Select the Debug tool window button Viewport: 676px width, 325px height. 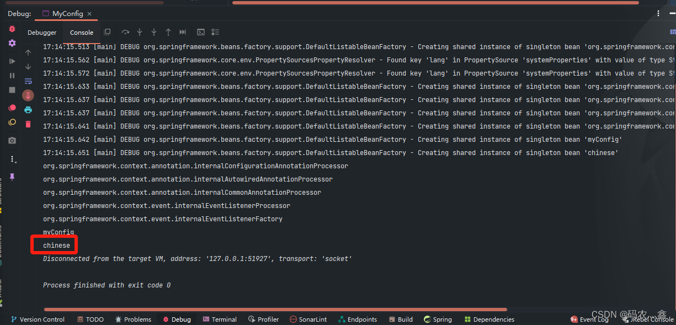(x=176, y=319)
